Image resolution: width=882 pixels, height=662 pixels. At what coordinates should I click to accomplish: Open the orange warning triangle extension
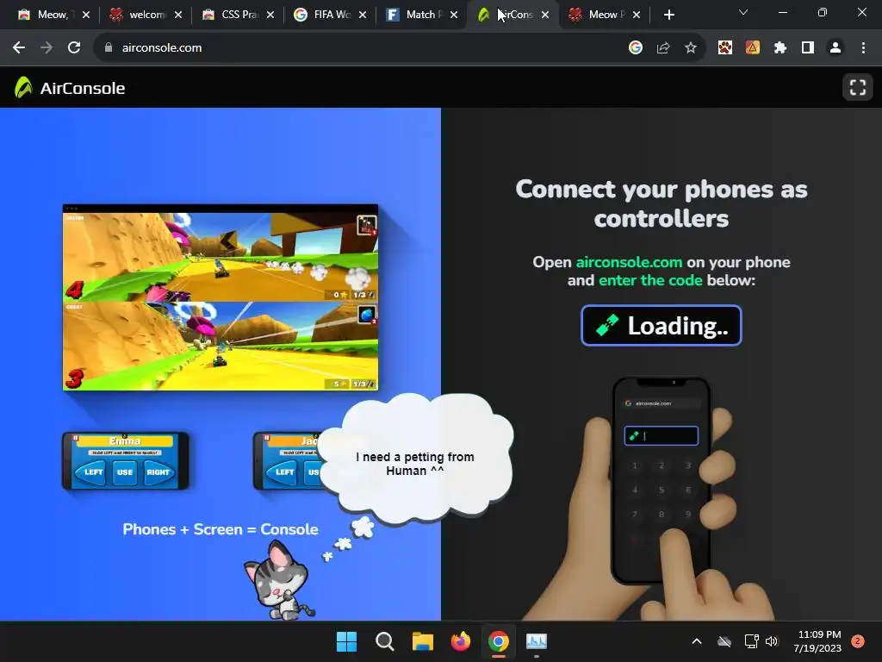click(753, 48)
